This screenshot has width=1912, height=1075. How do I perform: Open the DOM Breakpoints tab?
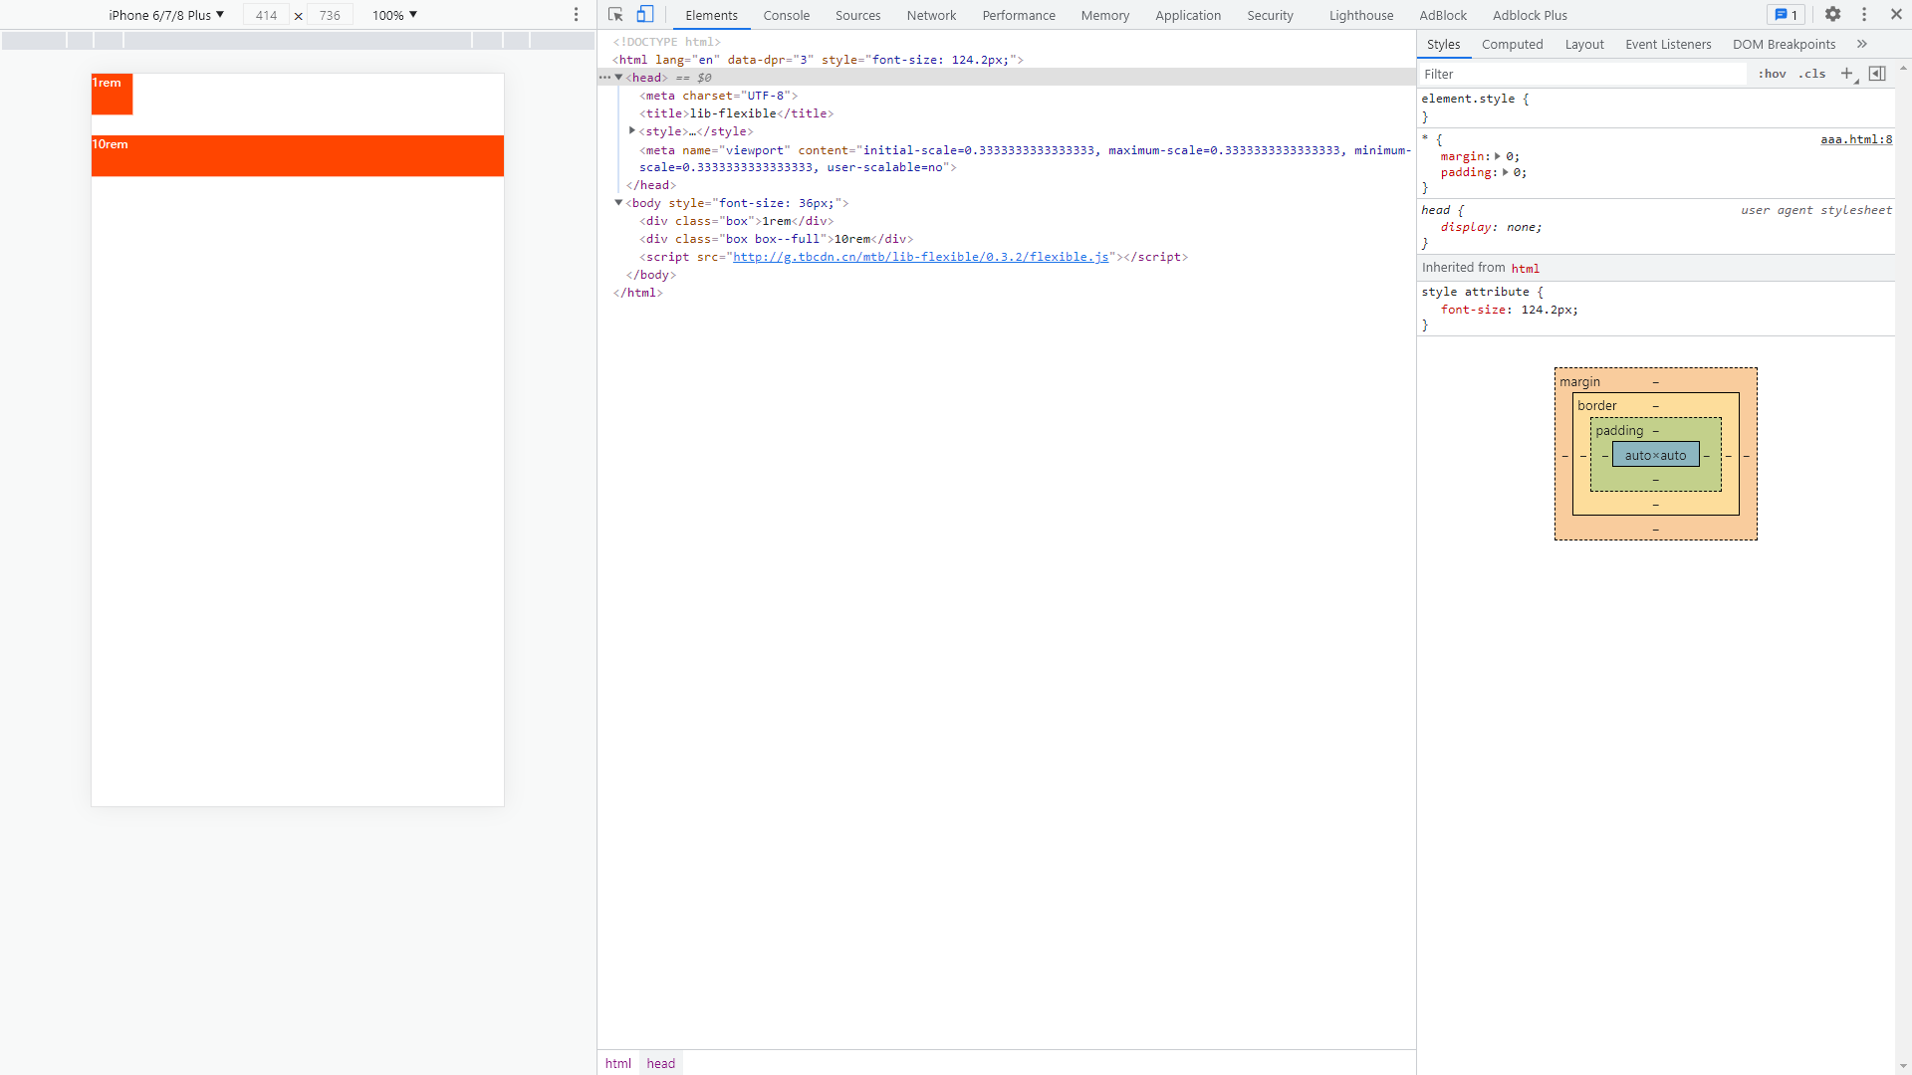pyautogui.click(x=1784, y=45)
